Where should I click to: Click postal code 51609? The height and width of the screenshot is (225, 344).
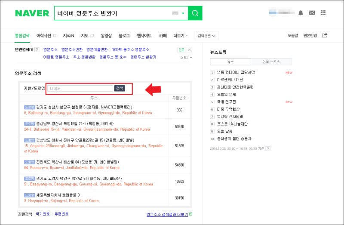coord(179,146)
